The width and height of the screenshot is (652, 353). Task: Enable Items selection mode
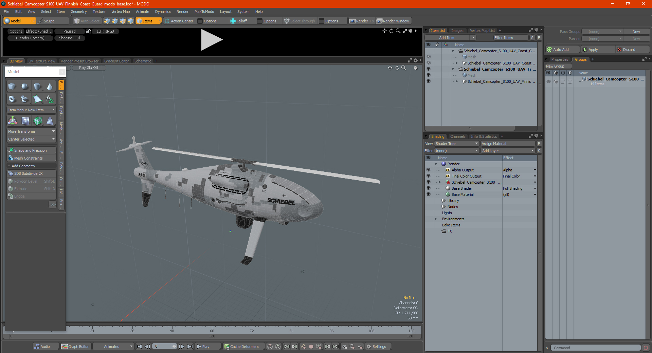[x=148, y=21]
